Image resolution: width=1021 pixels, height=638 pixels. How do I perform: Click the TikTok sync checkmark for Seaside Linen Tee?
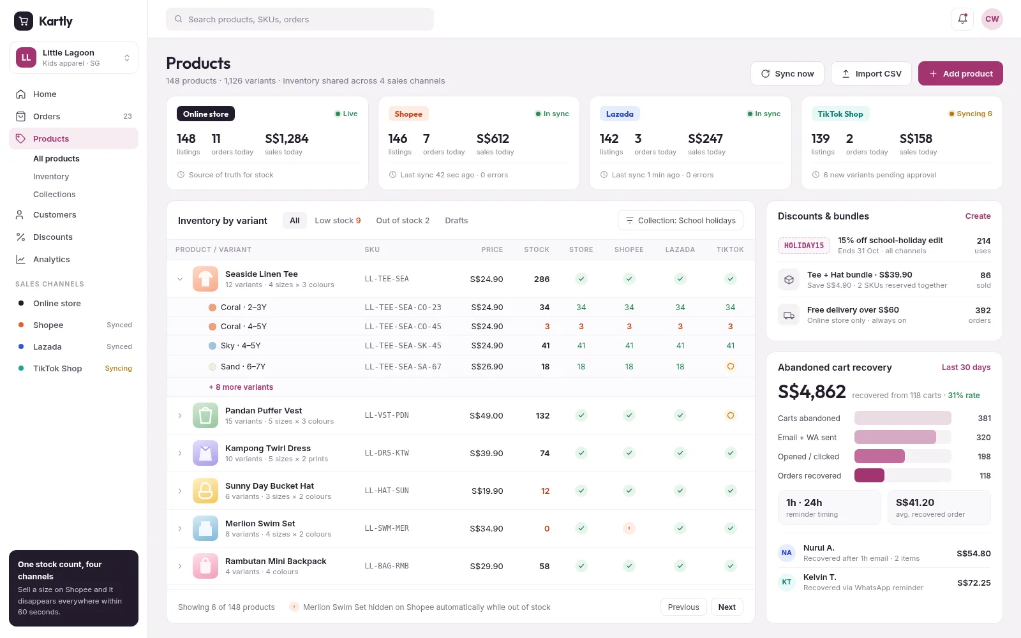pos(731,279)
